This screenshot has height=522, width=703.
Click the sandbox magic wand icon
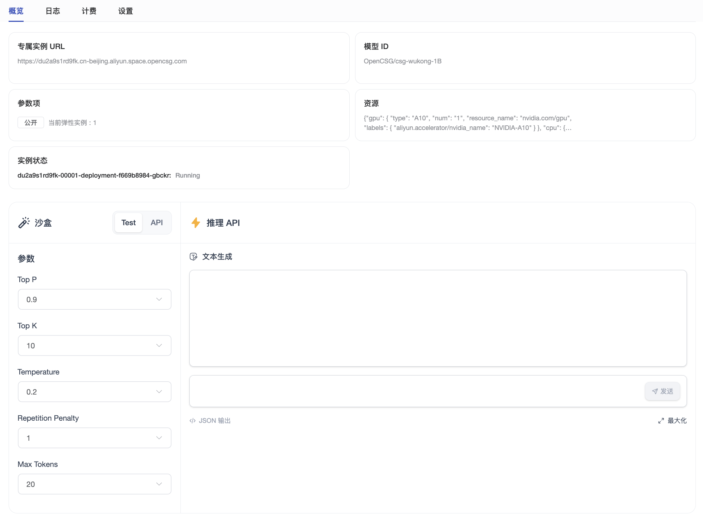(x=24, y=223)
